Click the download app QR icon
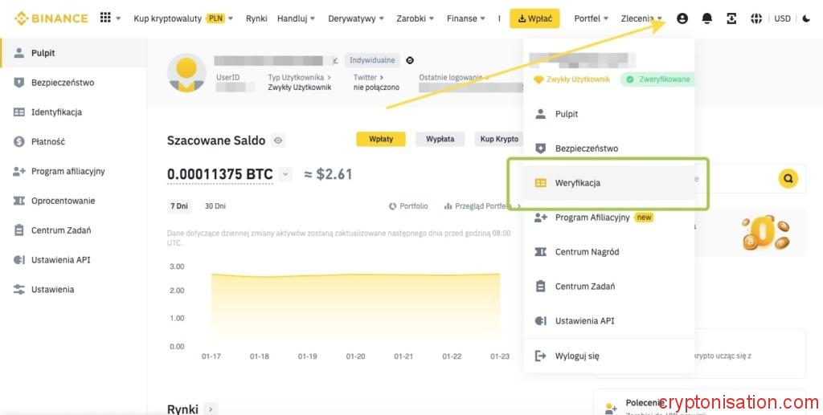823x415 pixels. [x=731, y=18]
